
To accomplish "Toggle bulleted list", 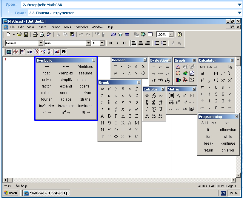I will [157, 43].
